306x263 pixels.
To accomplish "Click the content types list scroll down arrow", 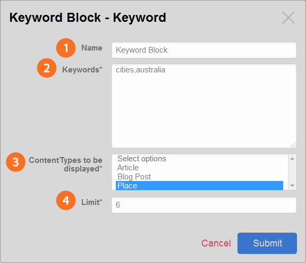I will click(x=292, y=185).
